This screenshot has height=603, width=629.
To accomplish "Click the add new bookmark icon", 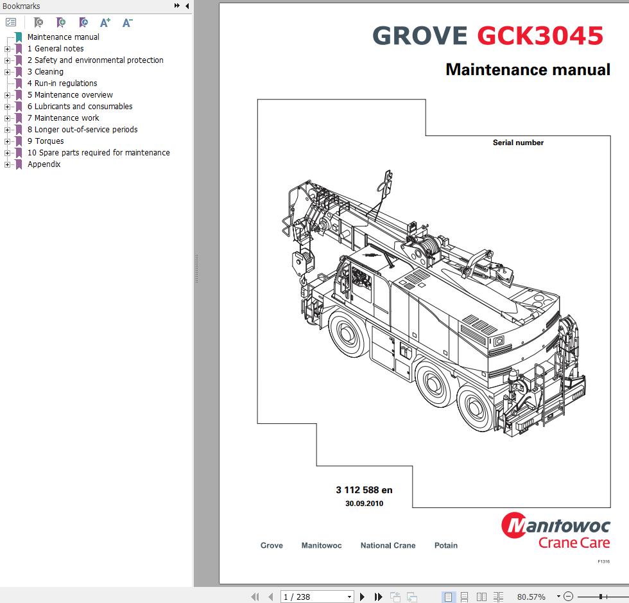I will click(61, 22).
